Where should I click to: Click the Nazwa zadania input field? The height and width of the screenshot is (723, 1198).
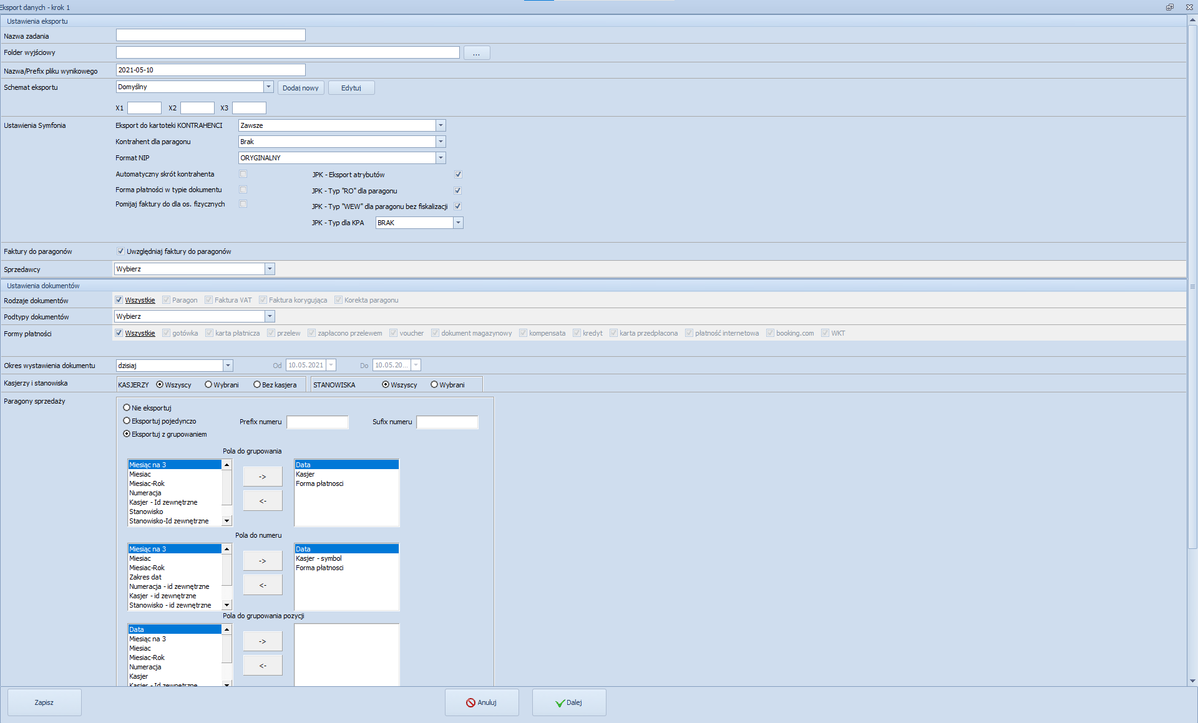click(x=211, y=36)
